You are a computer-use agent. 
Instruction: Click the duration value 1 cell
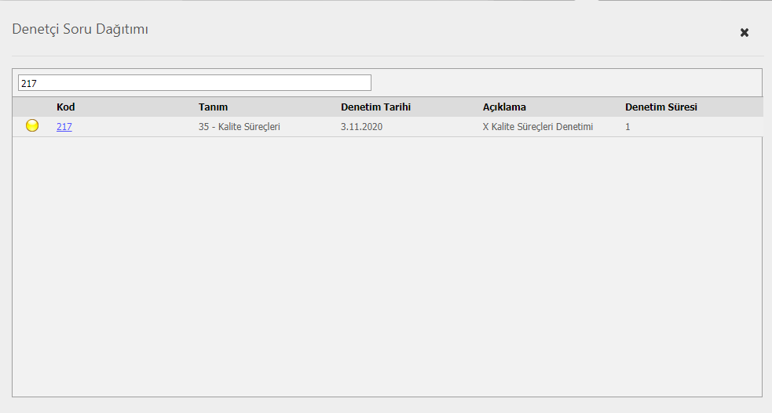click(x=627, y=126)
